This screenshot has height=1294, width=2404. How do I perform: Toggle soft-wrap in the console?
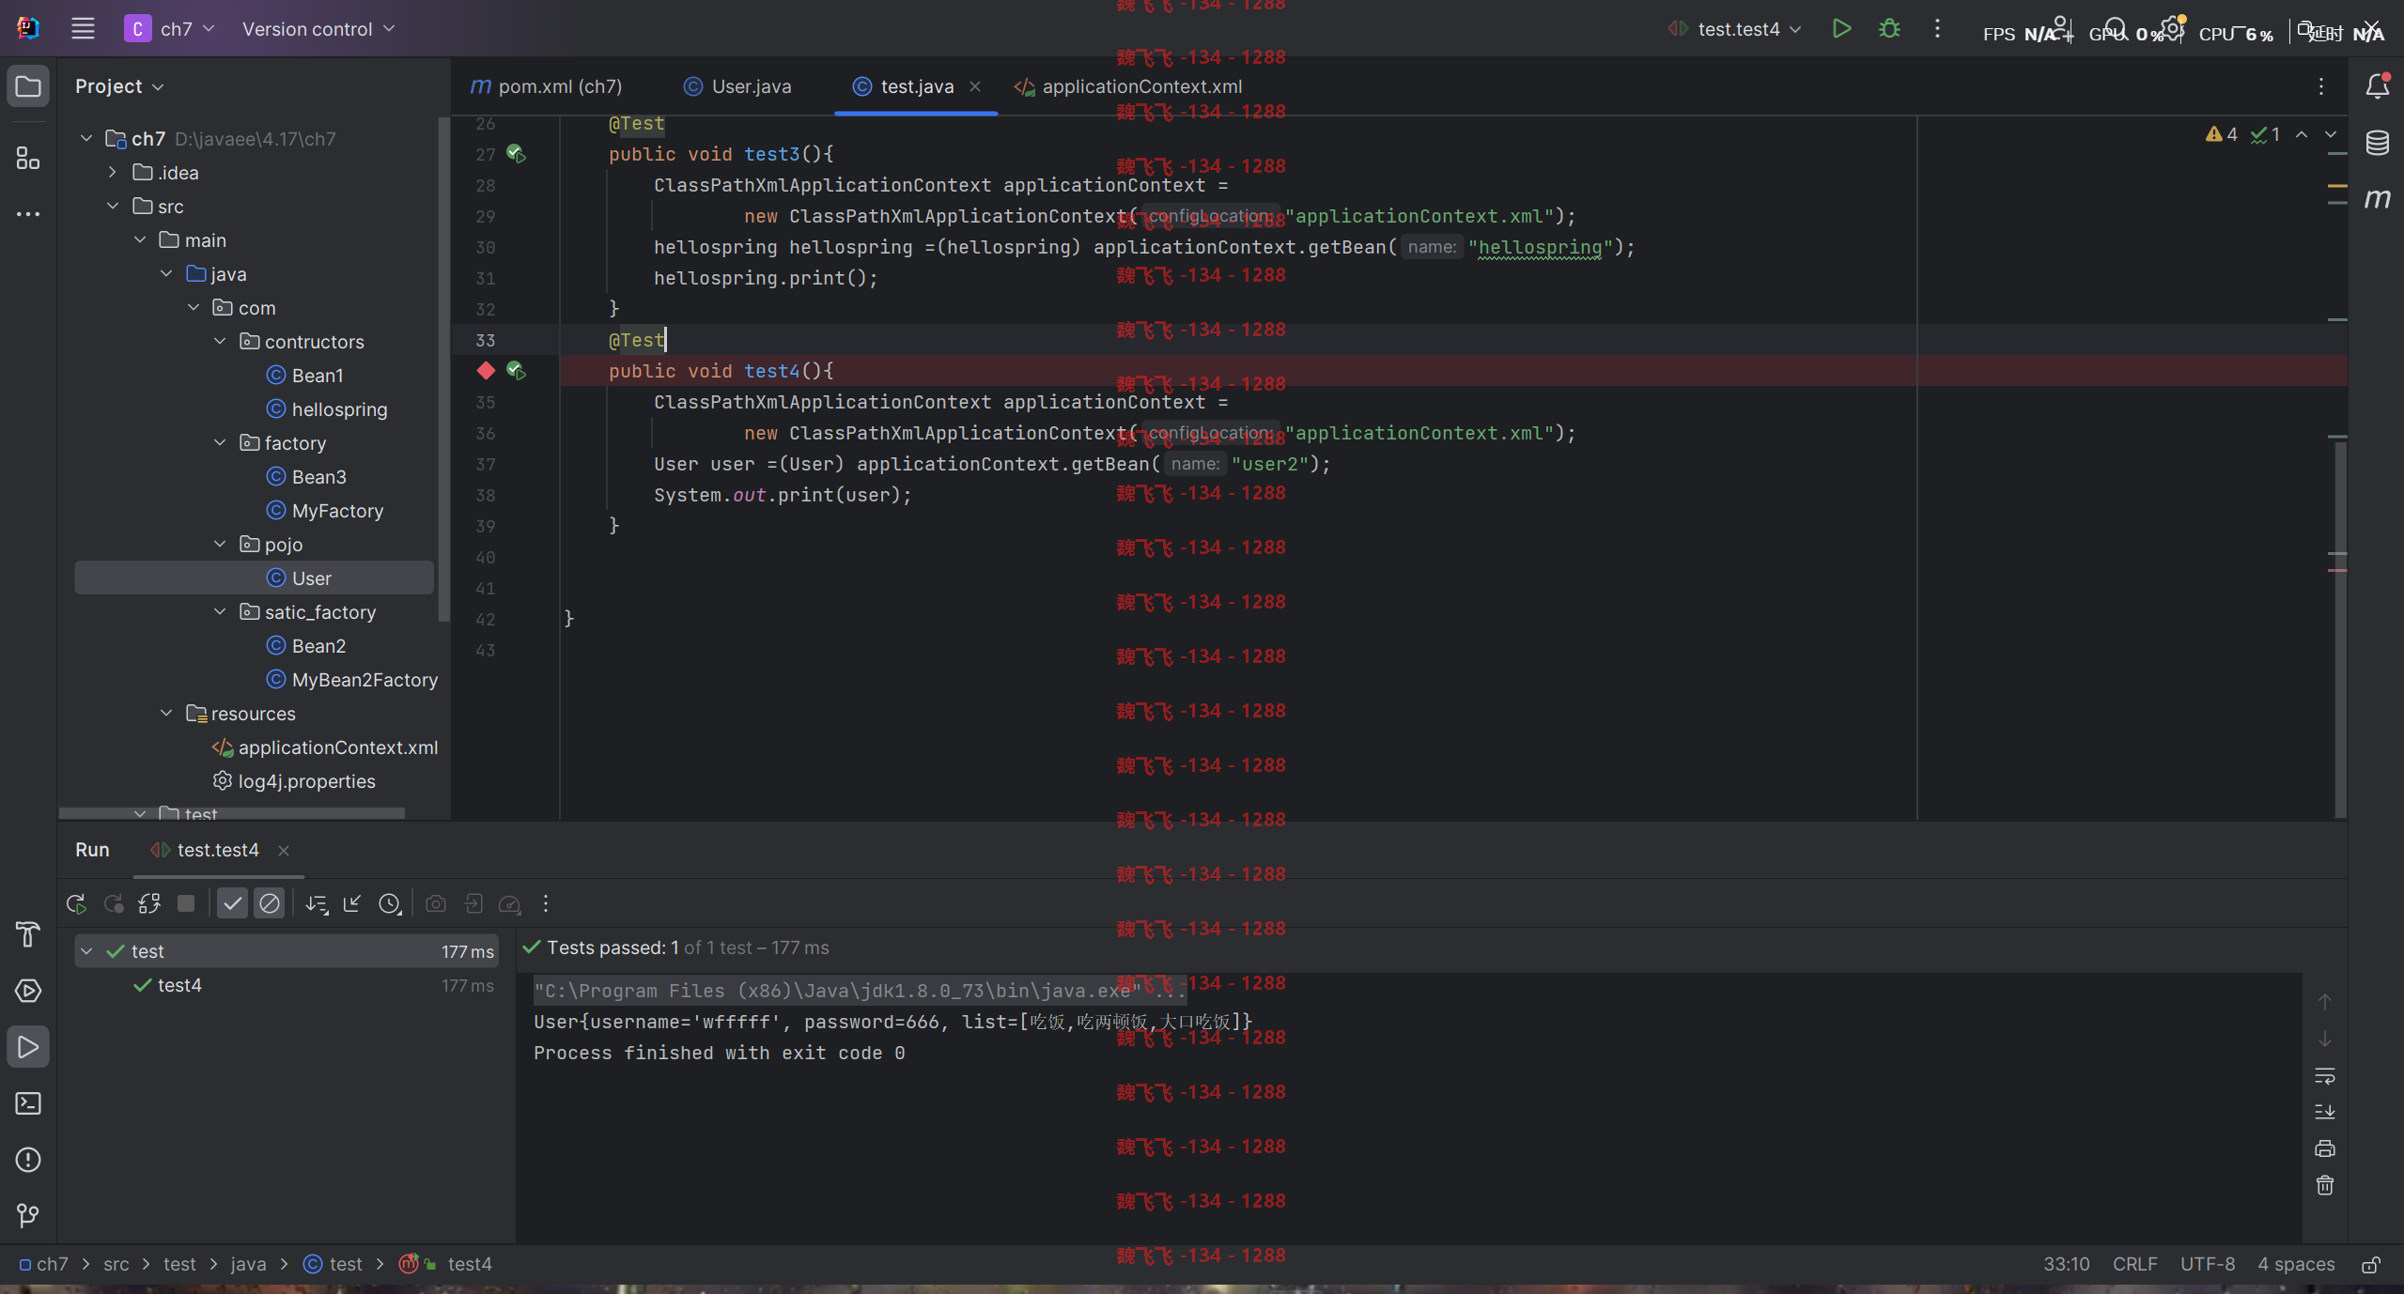click(2325, 1075)
